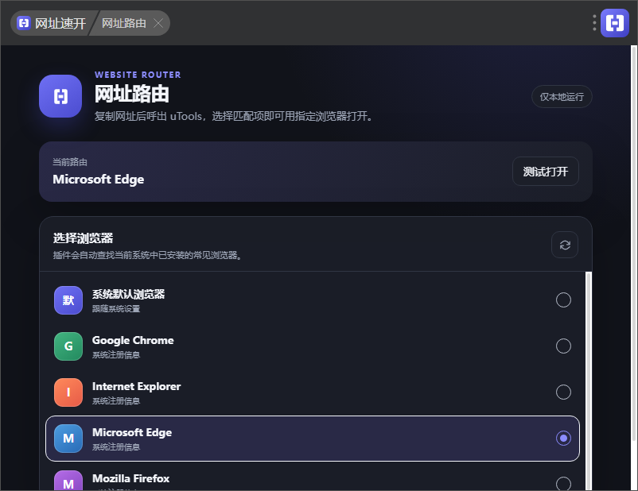This screenshot has width=638, height=491.
Task: Click the Internet Explorer row title
Action: click(136, 386)
